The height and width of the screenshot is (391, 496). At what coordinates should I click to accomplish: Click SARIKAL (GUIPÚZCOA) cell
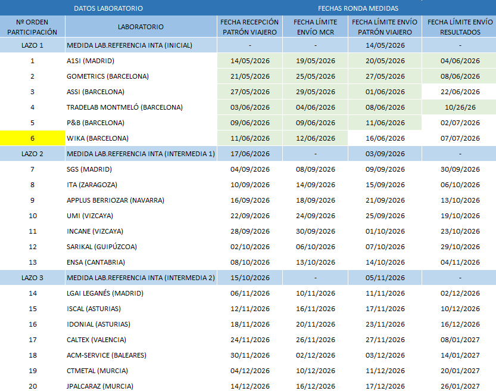pyautogui.click(x=141, y=247)
